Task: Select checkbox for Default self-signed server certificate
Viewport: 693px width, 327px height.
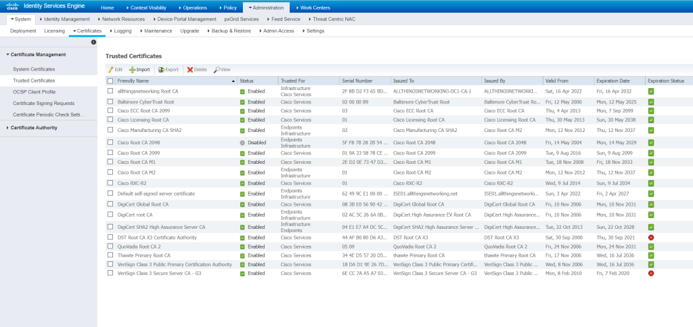Action: [x=110, y=194]
